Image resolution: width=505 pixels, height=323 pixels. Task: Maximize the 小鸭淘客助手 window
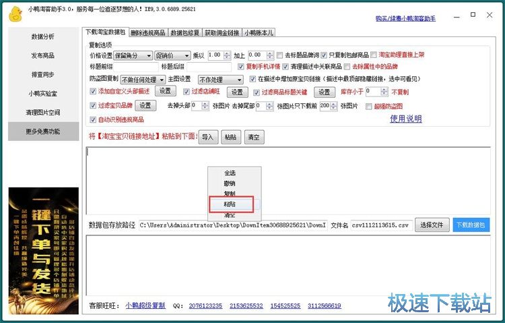coord(473,15)
